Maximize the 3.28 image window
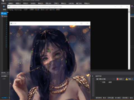The width and height of the screenshot is (134, 100). [x=81, y=23]
